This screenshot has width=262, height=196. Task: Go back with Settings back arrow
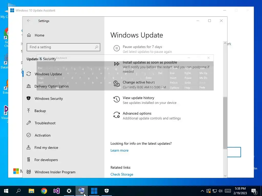point(29,21)
